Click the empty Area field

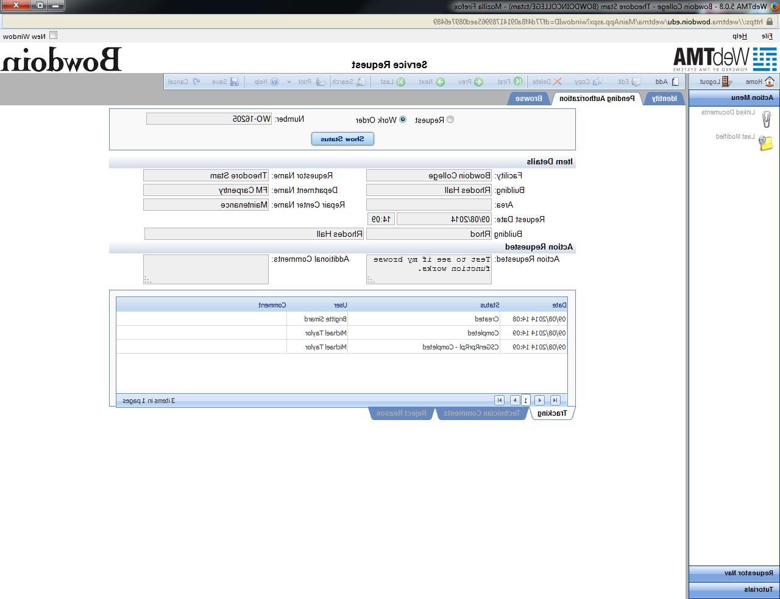click(x=429, y=205)
